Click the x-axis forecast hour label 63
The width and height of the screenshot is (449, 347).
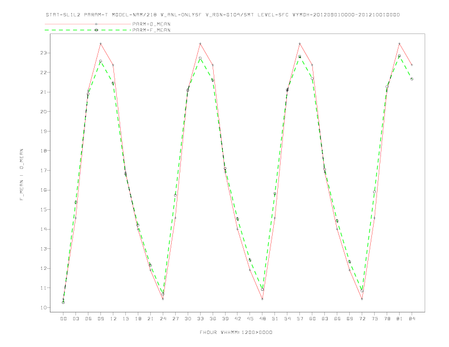(x=325, y=319)
